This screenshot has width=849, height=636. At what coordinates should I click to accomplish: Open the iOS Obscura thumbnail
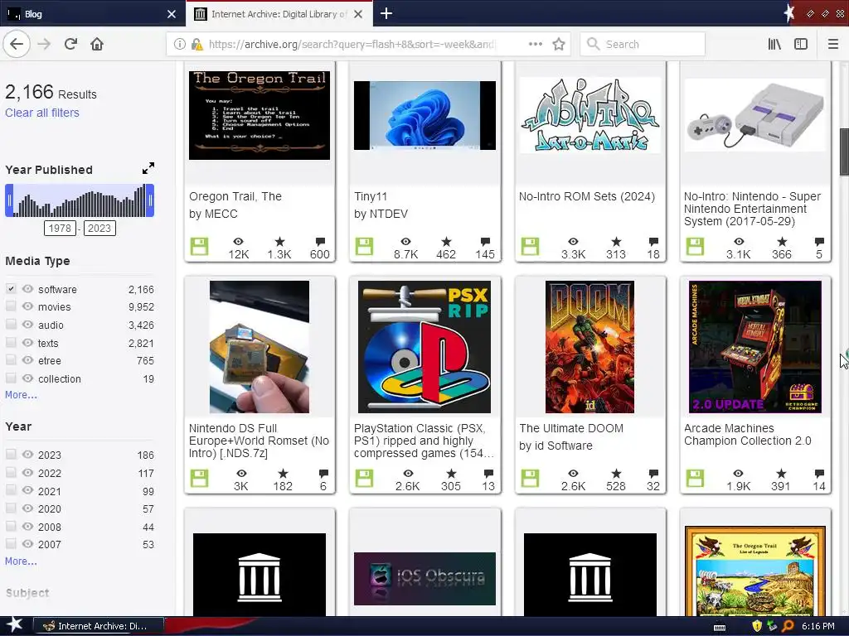(x=424, y=579)
